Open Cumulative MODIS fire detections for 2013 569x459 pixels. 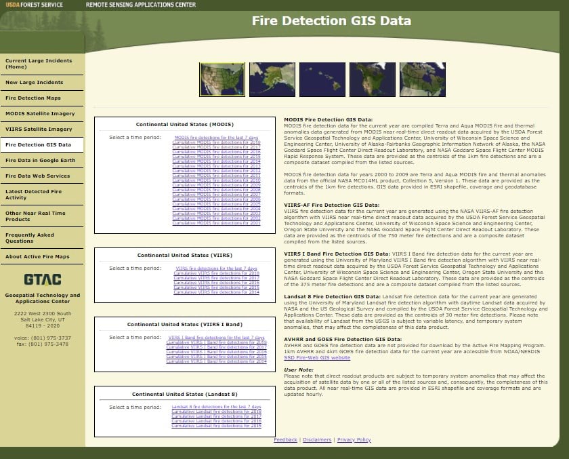[x=216, y=166]
